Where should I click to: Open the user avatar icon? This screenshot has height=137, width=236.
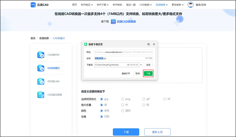click(x=191, y=5)
